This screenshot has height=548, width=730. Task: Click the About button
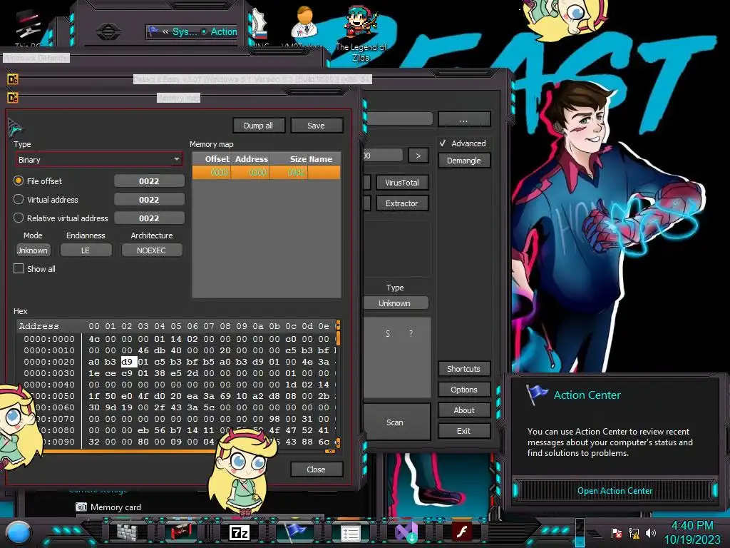tap(463, 410)
